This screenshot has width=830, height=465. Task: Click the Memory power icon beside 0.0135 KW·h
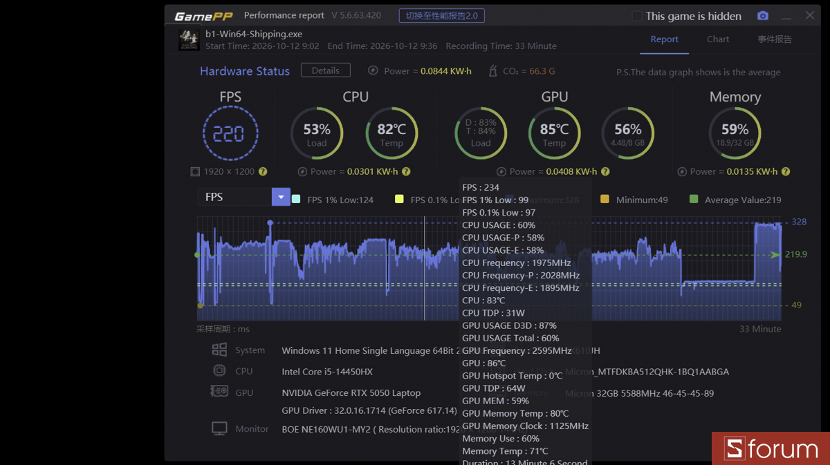[681, 171]
